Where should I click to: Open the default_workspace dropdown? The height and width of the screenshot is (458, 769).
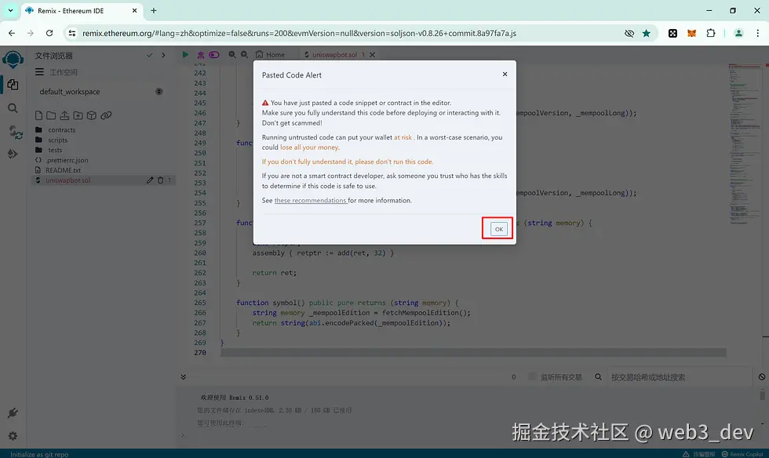pos(100,92)
